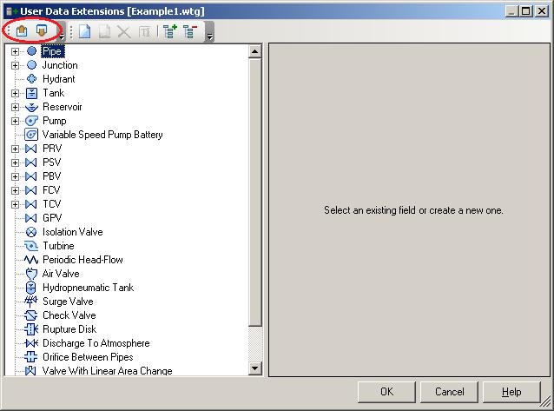
Task: Open the second toolbar overflow dropdown
Action: (209, 36)
